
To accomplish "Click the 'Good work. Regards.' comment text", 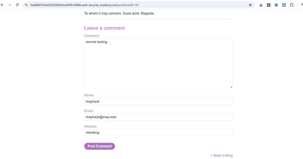I will point(139,13).
